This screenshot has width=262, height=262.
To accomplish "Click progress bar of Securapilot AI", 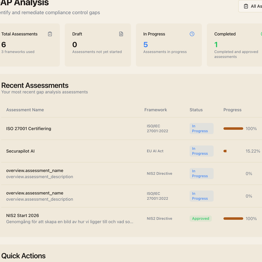I will pos(233,151).
